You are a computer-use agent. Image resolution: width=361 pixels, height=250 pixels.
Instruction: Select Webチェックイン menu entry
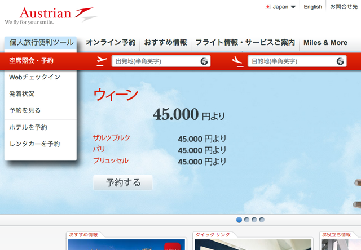(x=34, y=77)
